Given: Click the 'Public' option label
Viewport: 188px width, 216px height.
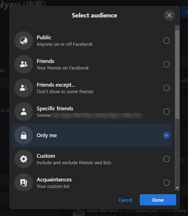Looking at the screenshot, I should coord(44,38).
